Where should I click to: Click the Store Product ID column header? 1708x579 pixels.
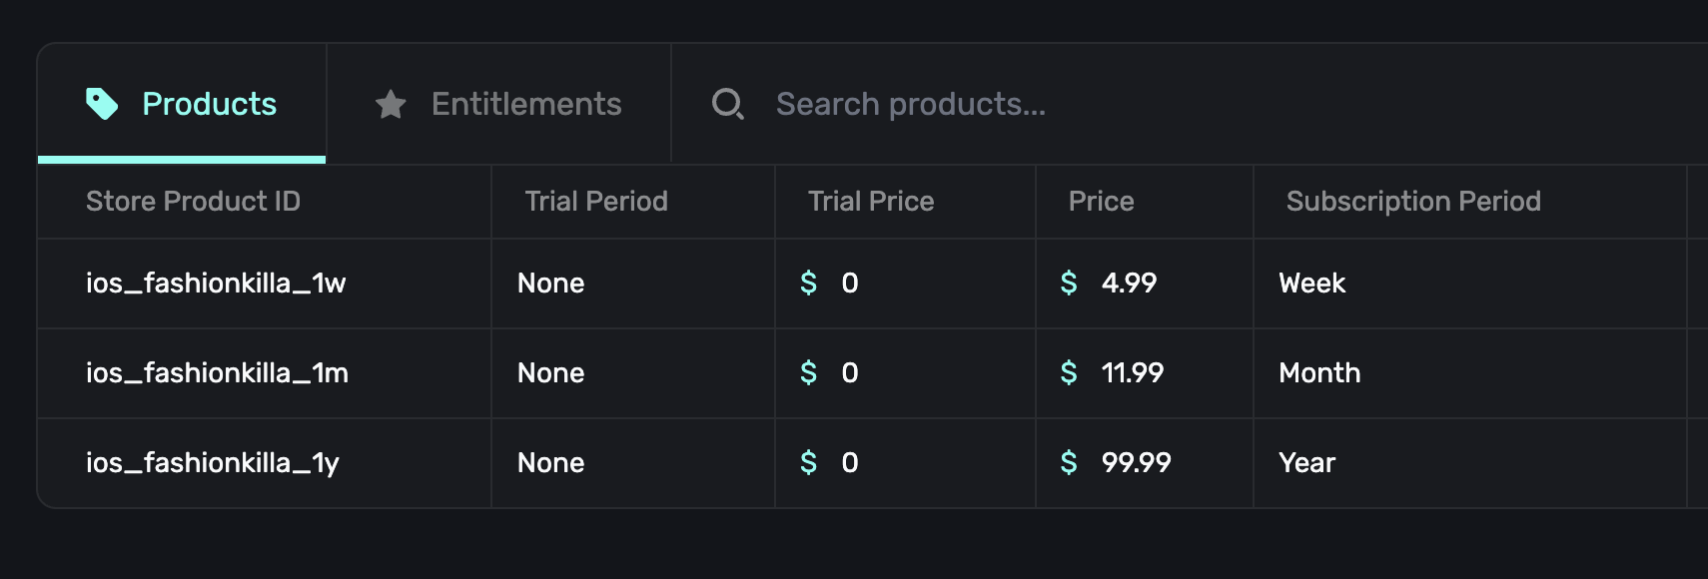pyautogui.click(x=193, y=201)
